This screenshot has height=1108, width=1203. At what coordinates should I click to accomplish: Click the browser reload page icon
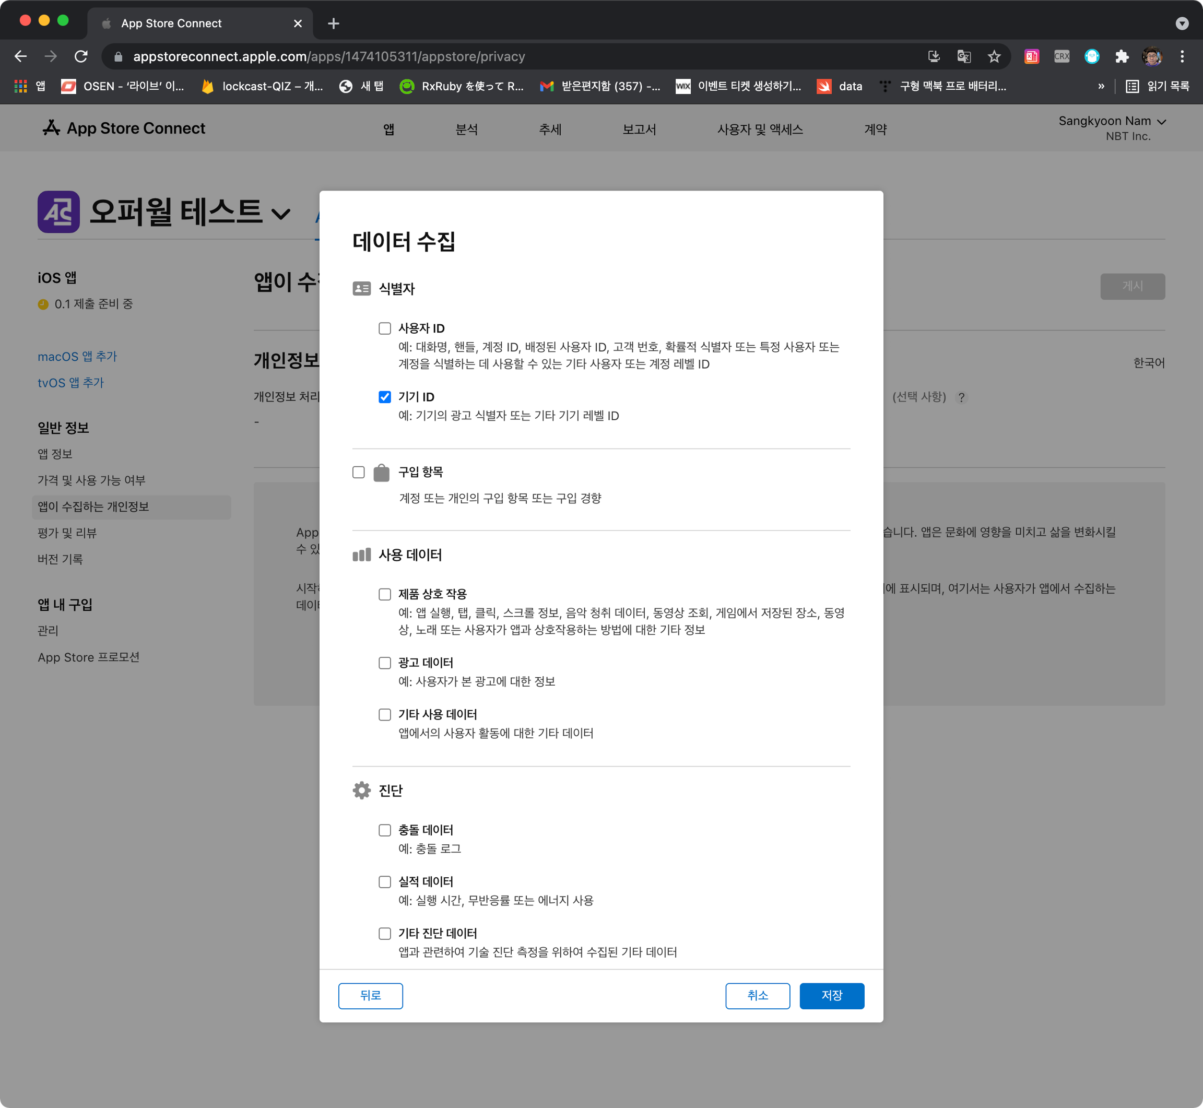click(81, 56)
